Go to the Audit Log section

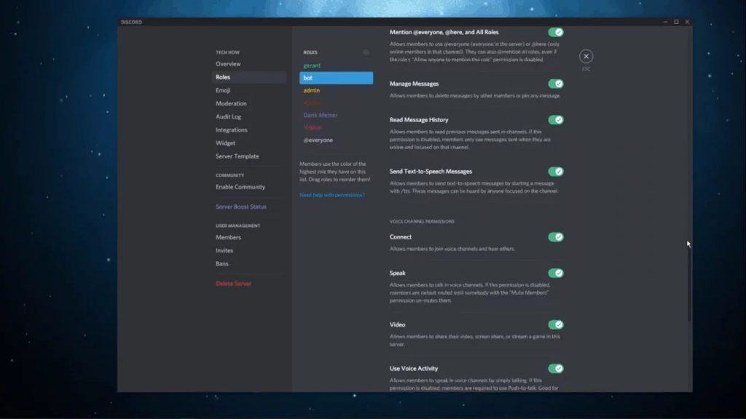pos(228,116)
